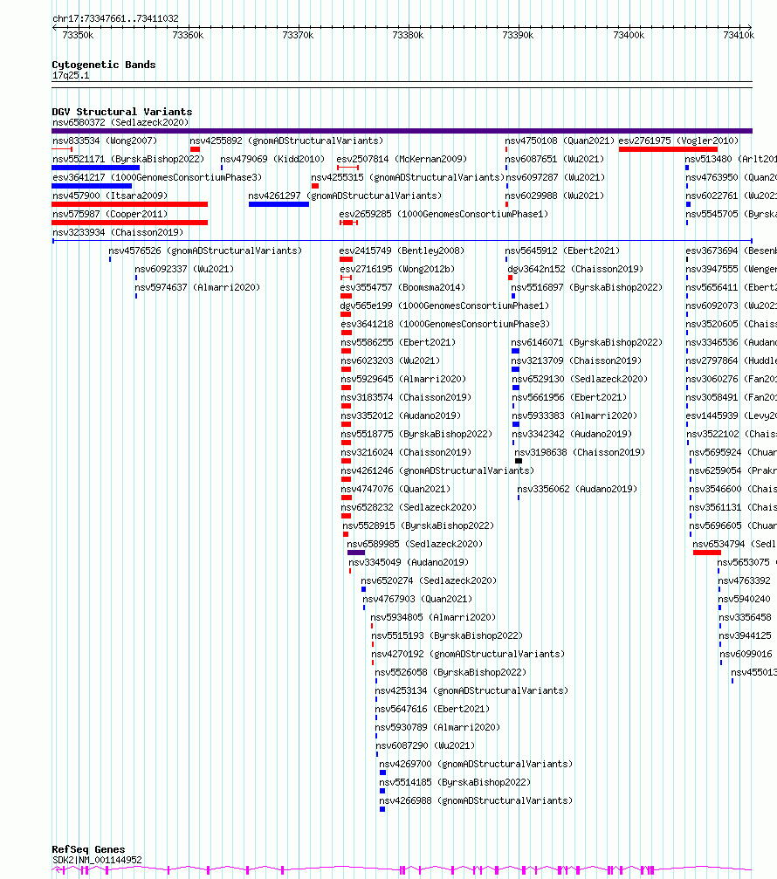777x879 pixels.
Task: Click the 17q25.1 cytogenetic band label
Action: pos(71,76)
